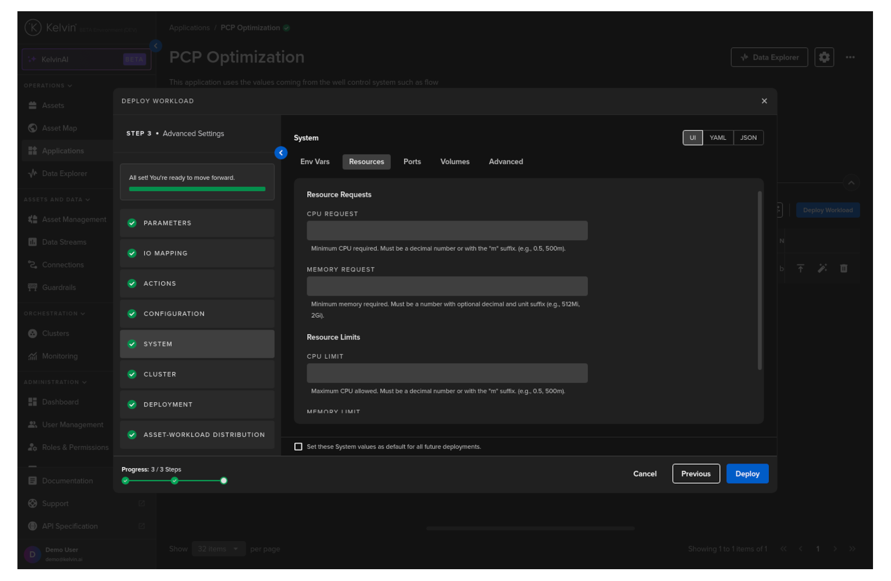Switch the System view to JSON

click(x=748, y=138)
